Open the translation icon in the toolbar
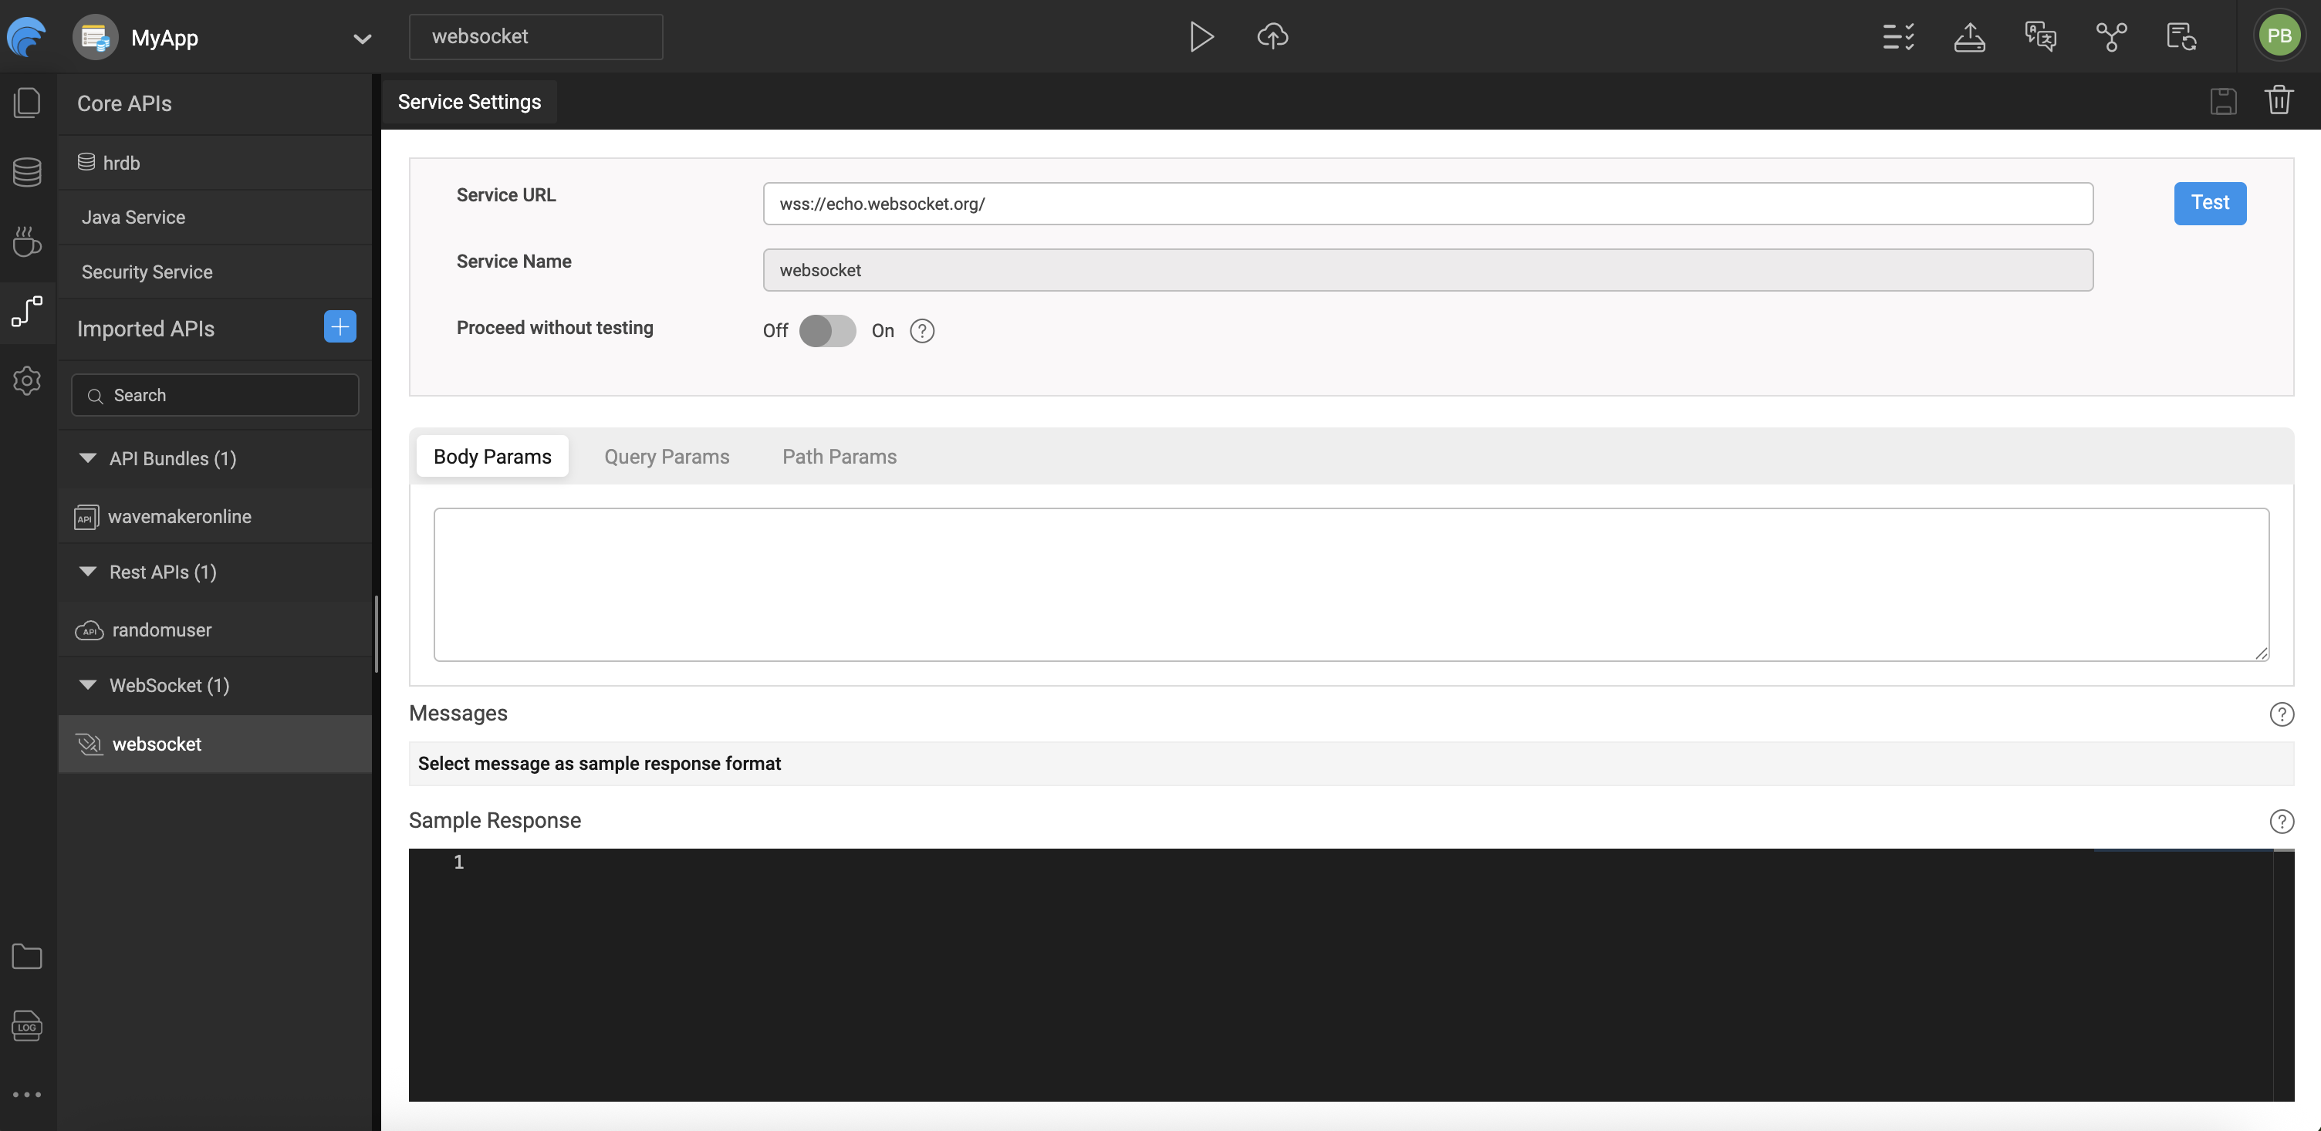 coord(2039,36)
